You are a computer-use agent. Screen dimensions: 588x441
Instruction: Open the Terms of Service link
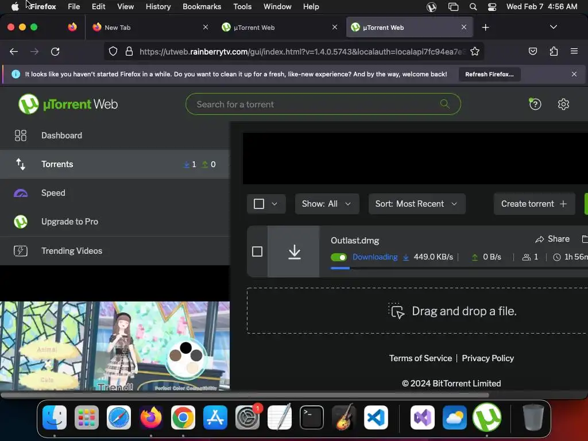click(420, 358)
